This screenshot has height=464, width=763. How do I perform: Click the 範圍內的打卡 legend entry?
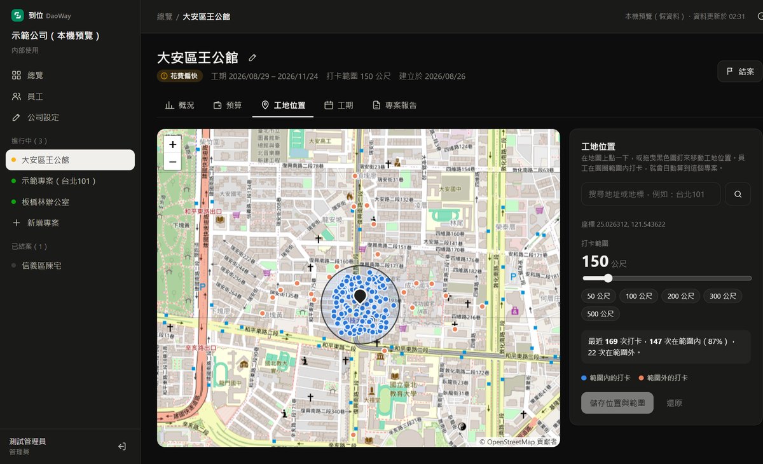[606, 378]
